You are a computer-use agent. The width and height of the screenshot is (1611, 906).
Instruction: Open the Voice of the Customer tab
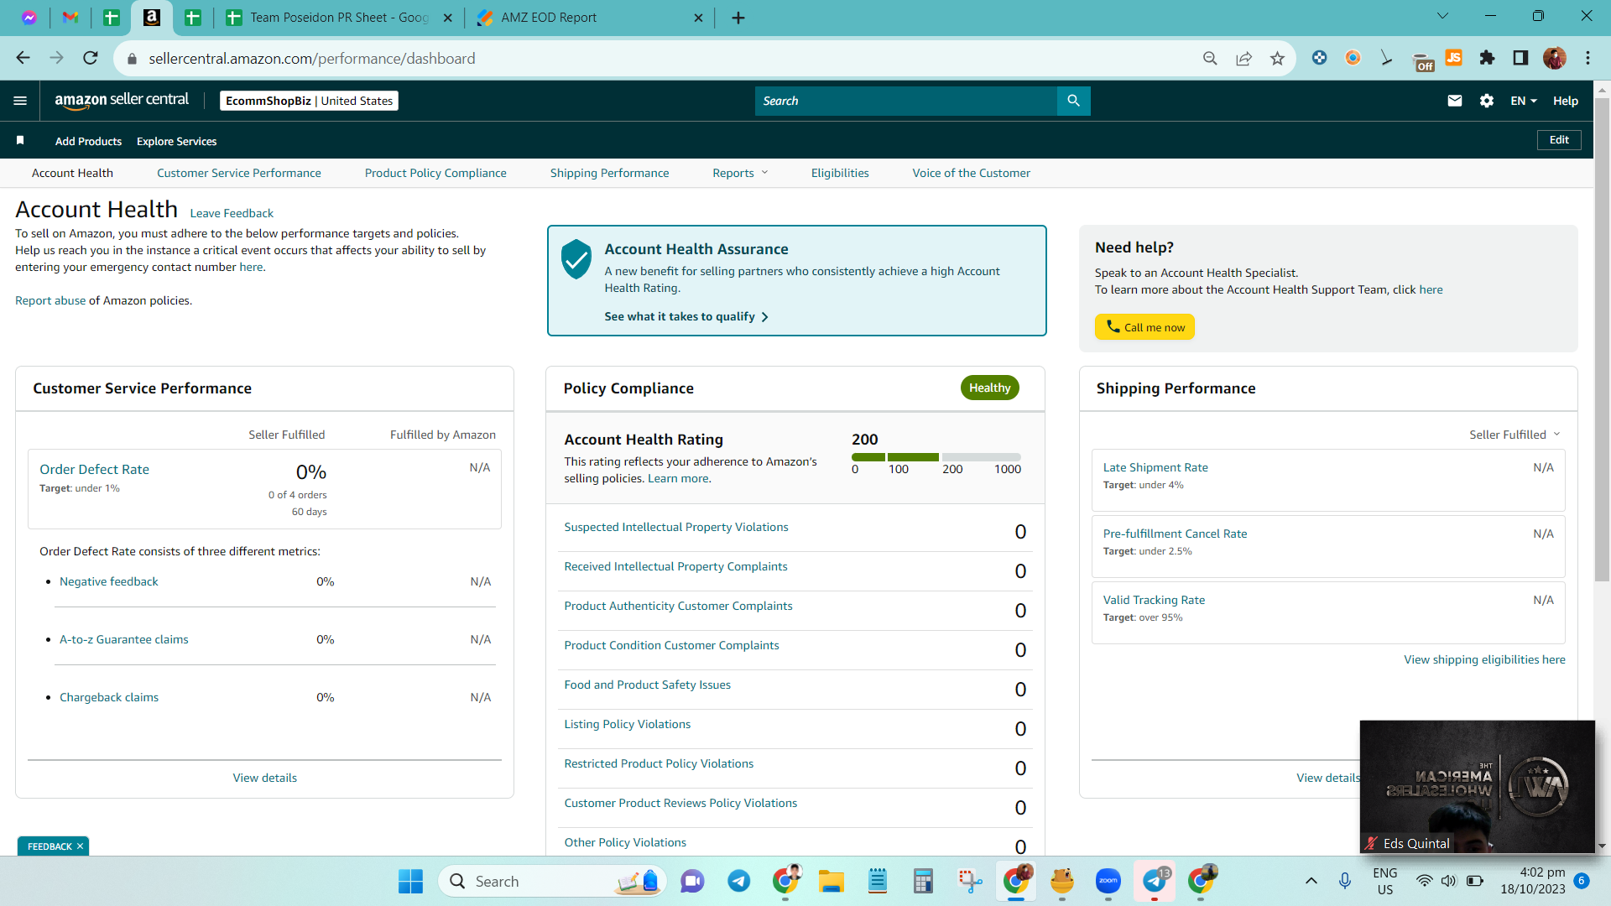[x=972, y=173]
